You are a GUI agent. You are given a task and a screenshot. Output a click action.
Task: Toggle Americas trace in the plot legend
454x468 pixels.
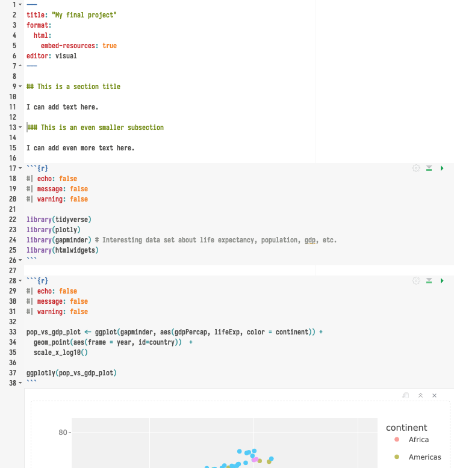coord(424,457)
